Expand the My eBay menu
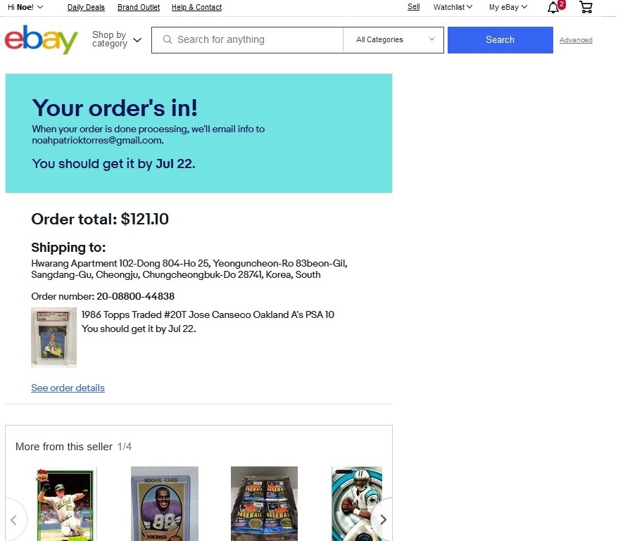Image resolution: width=637 pixels, height=541 pixels. 507,7
